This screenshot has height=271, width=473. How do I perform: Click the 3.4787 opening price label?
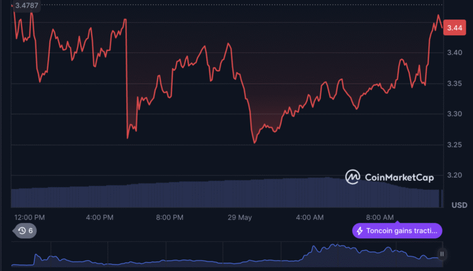click(26, 5)
